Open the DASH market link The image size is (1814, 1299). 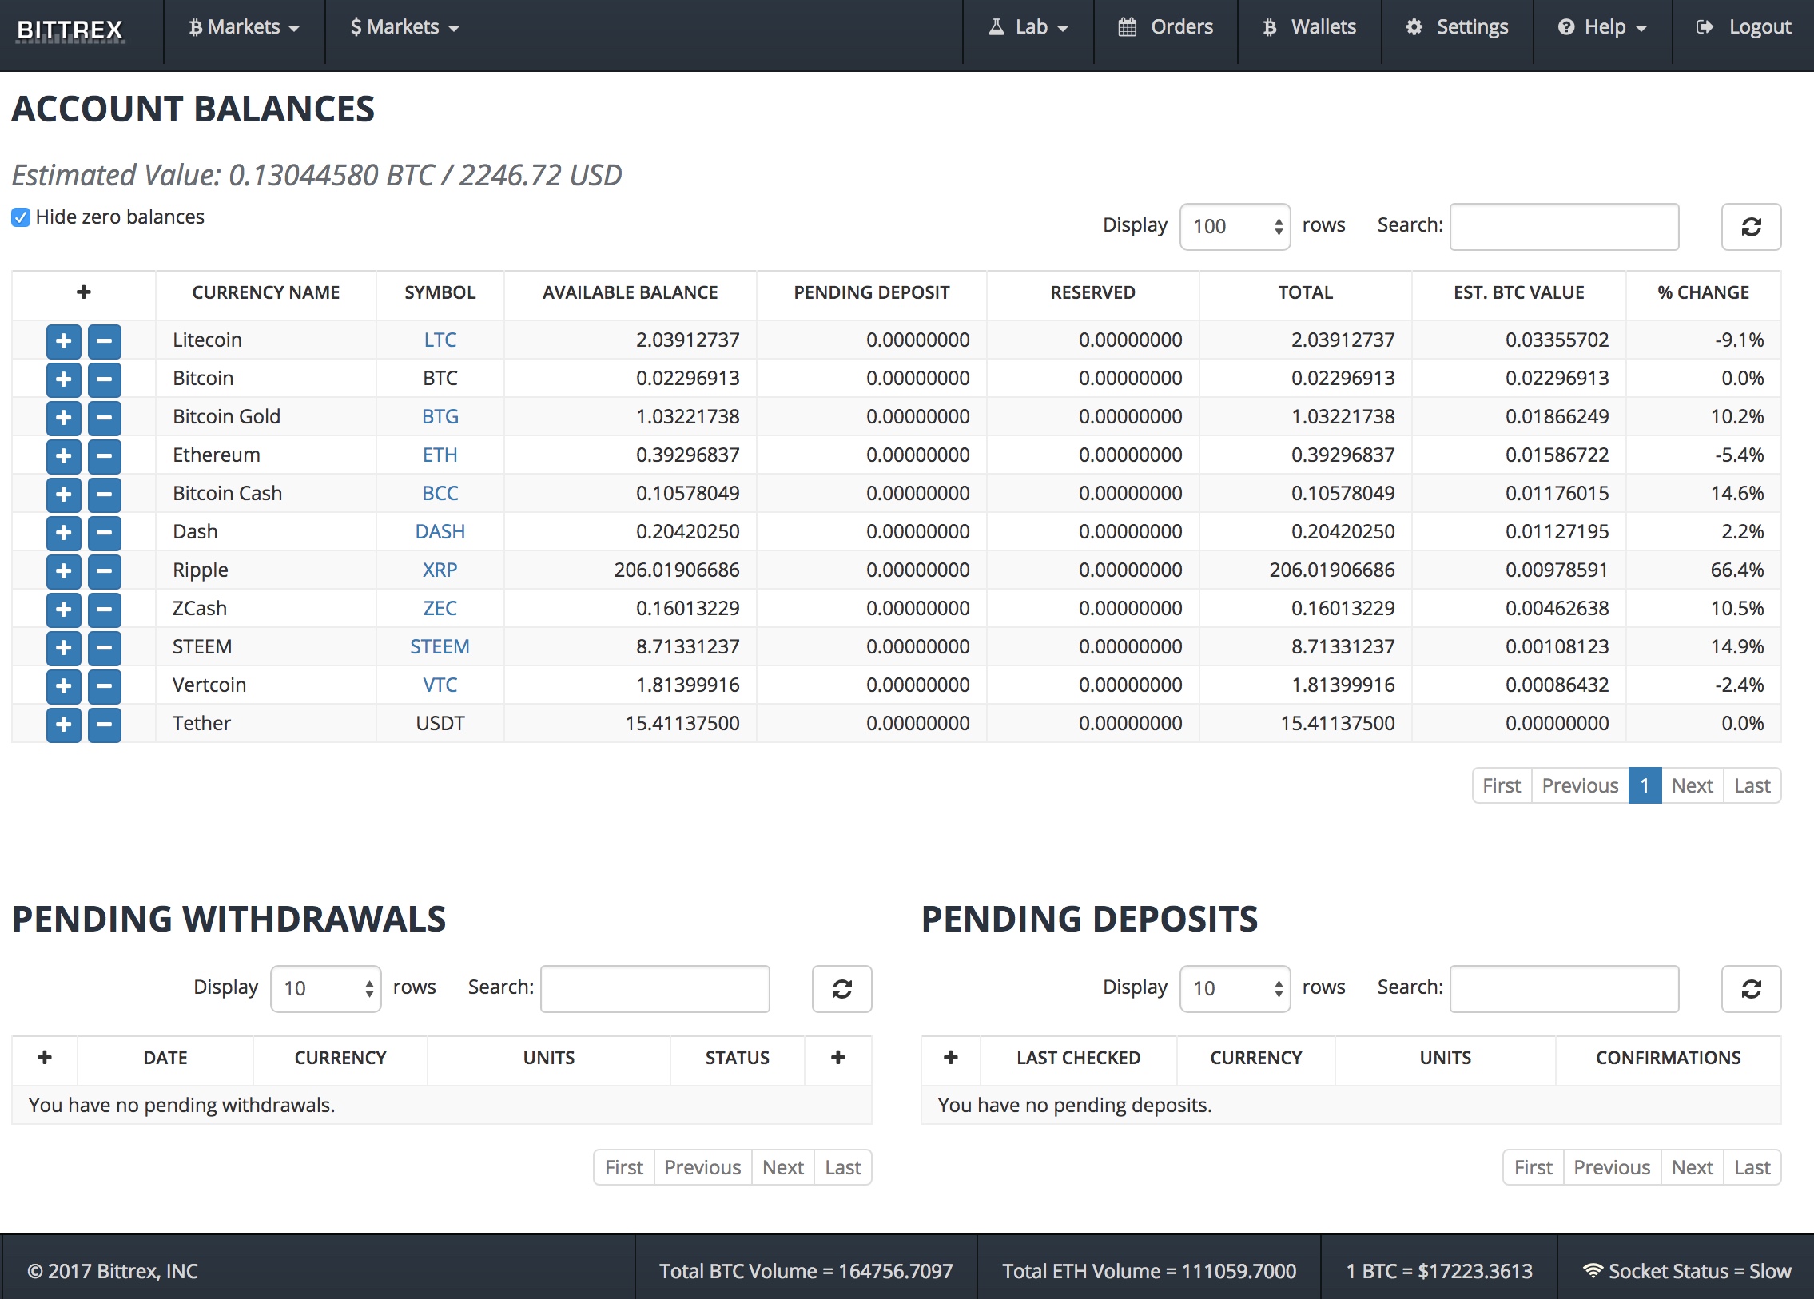[x=440, y=531]
